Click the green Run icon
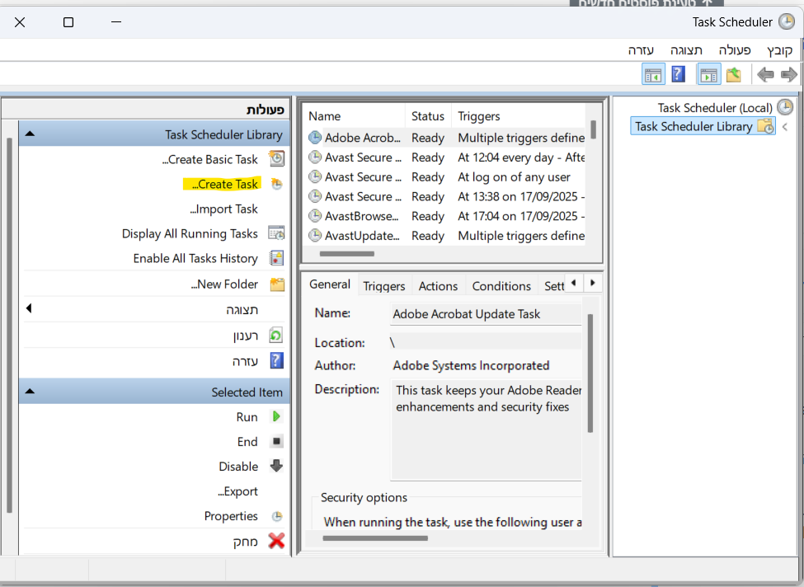The height and width of the screenshot is (587, 804). click(277, 417)
